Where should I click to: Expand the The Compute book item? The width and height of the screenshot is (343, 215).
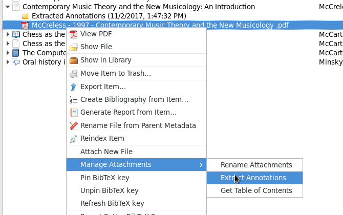(x=7, y=53)
